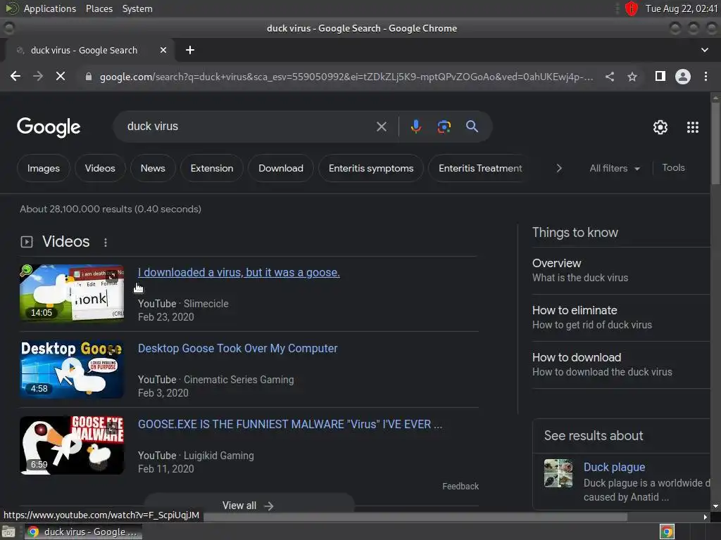Viewport: 721px width, 540px height.
Task: Click the YouTube · Luigikid Gaming text
Action: [x=196, y=456]
